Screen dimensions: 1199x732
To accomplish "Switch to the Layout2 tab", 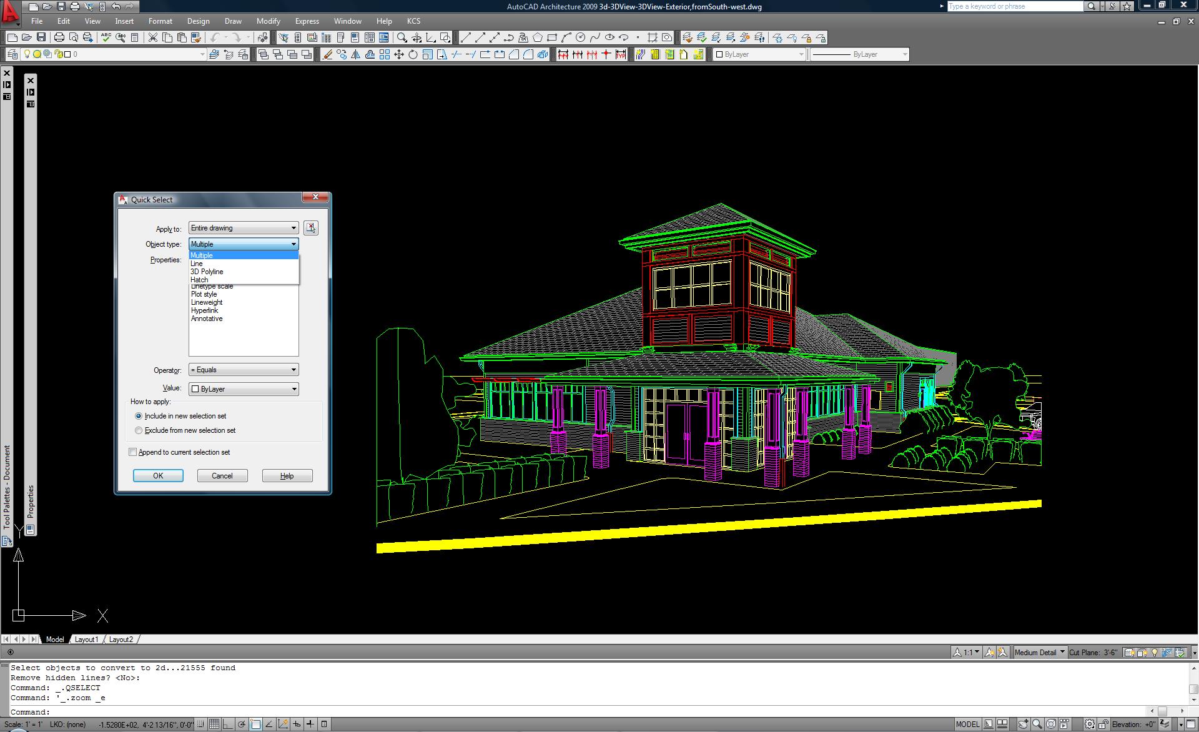I will [x=121, y=640].
